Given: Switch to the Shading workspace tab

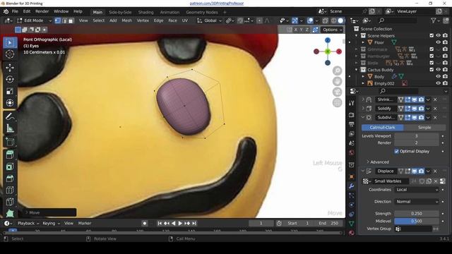Looking at the screenshot, I should (x=146, y=12).
